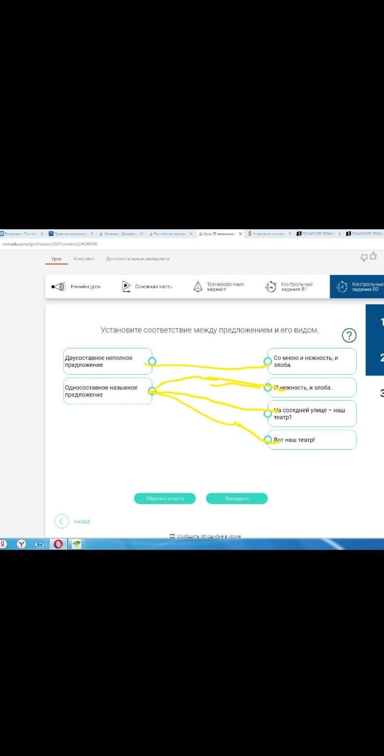384x756 pixels.
Task: Select the Со мною и нежность, и злоба card
Action: pyautogui.click(x=312, y=361)
